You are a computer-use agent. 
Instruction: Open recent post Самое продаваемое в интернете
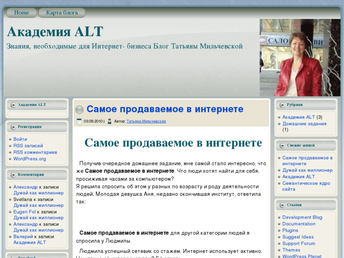coord(308,161)
